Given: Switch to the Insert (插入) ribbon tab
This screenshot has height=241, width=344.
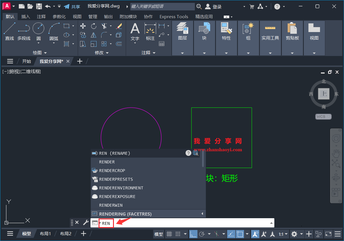Looking at the screenshot, I should point(25,17).
